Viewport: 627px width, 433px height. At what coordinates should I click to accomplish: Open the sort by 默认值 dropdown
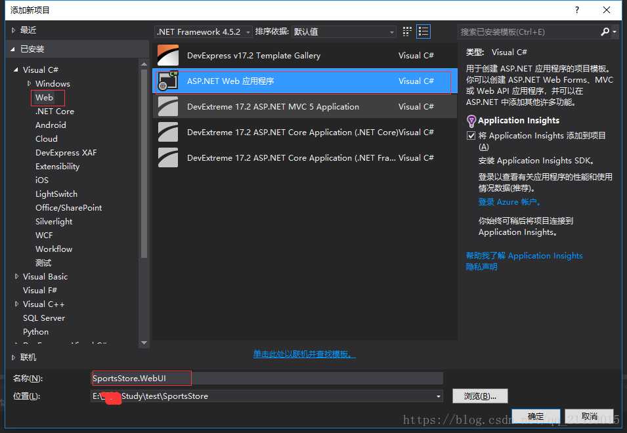[344, 31]
